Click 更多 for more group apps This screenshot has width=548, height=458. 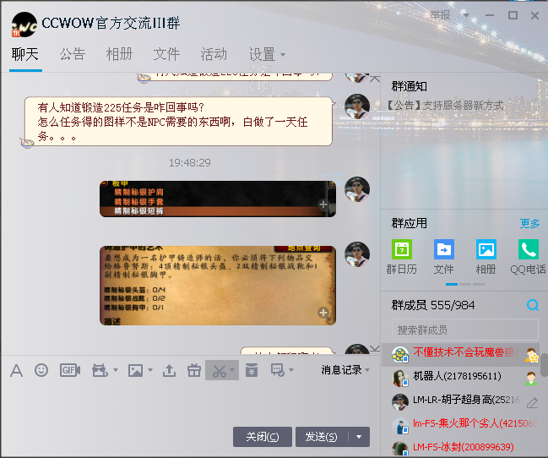(x=529, y=223)
